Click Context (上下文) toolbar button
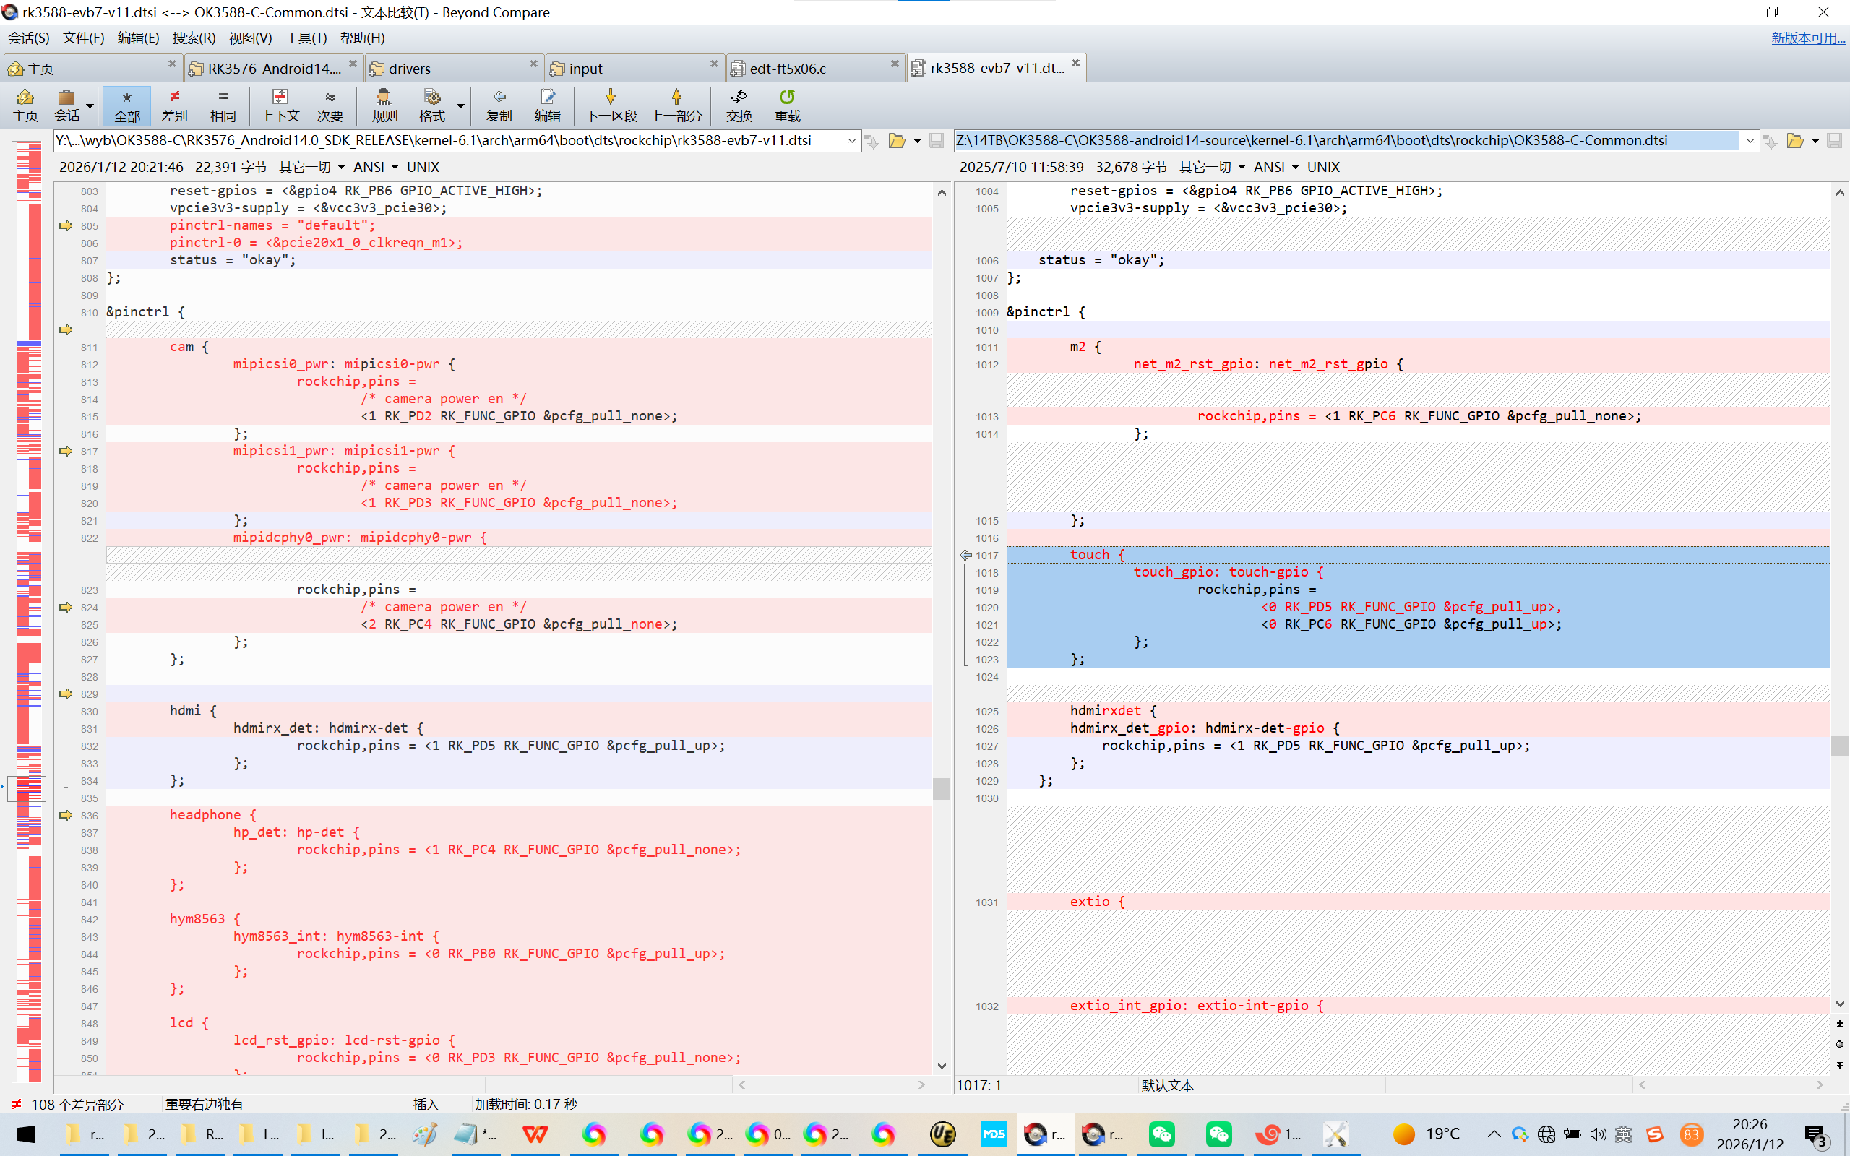Screen dimensions: 1850x1156 [280, 105]
